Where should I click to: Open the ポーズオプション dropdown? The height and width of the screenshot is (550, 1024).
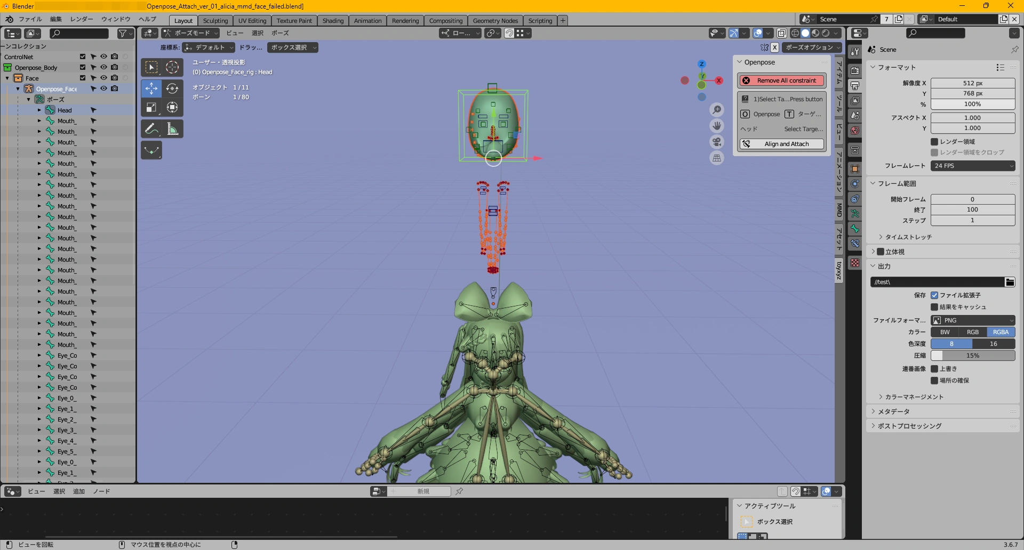pyautogui.click(x=812, y=47)
